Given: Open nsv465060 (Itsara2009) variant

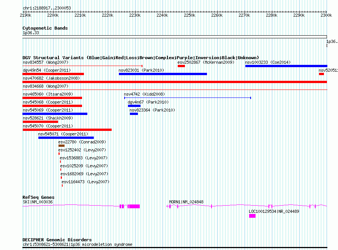Looking at the screenshot, I should point(52,98).
